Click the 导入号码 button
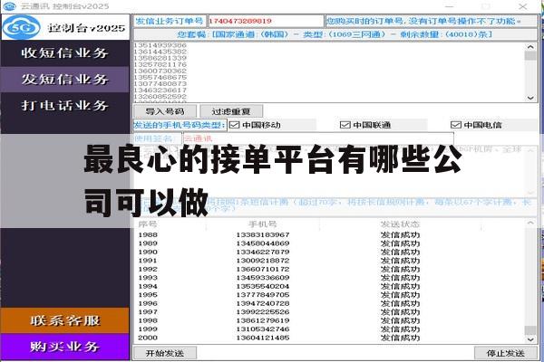This screenshot has width=544, height=362. point(165,111)
